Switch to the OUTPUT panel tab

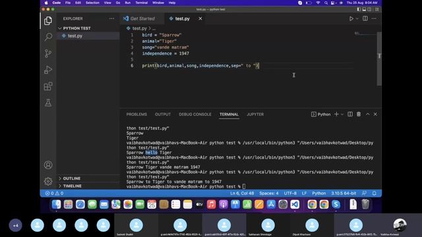163,114
